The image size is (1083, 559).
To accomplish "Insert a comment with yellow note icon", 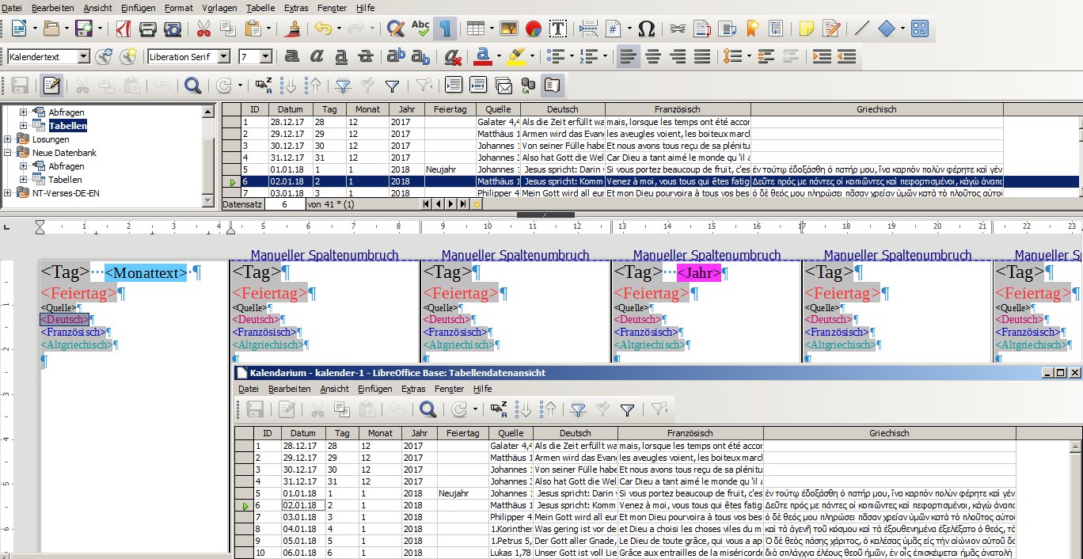I will point(806,29).
